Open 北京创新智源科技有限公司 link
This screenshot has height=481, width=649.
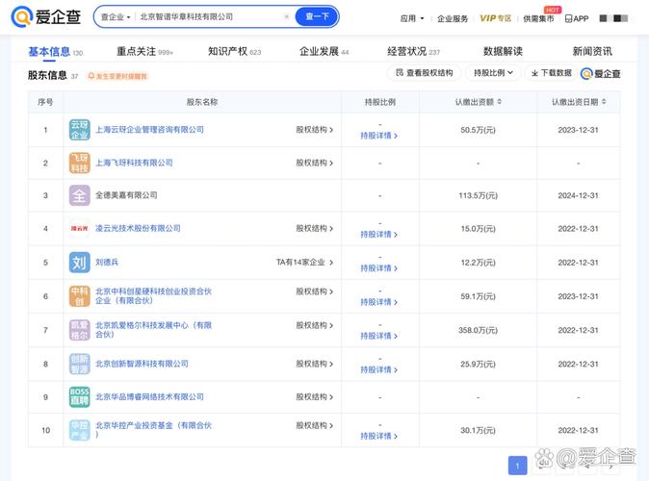point(142,364)
